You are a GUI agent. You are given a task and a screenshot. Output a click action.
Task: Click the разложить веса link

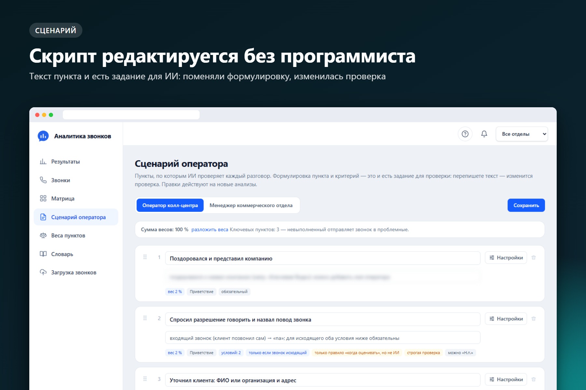210,229
